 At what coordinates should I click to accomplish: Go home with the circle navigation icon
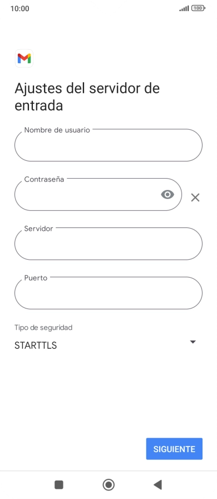[108, 484]
